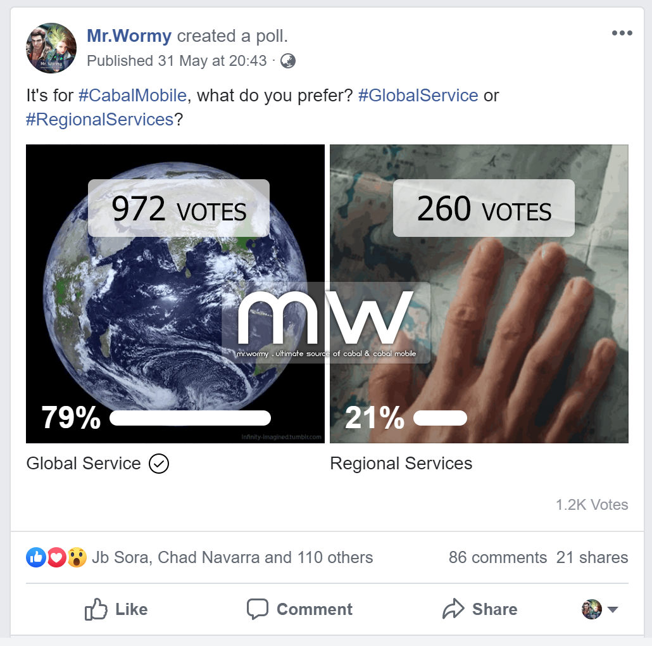
Task: Open the comment-as profile dropdown
Action: coord(599,609)
